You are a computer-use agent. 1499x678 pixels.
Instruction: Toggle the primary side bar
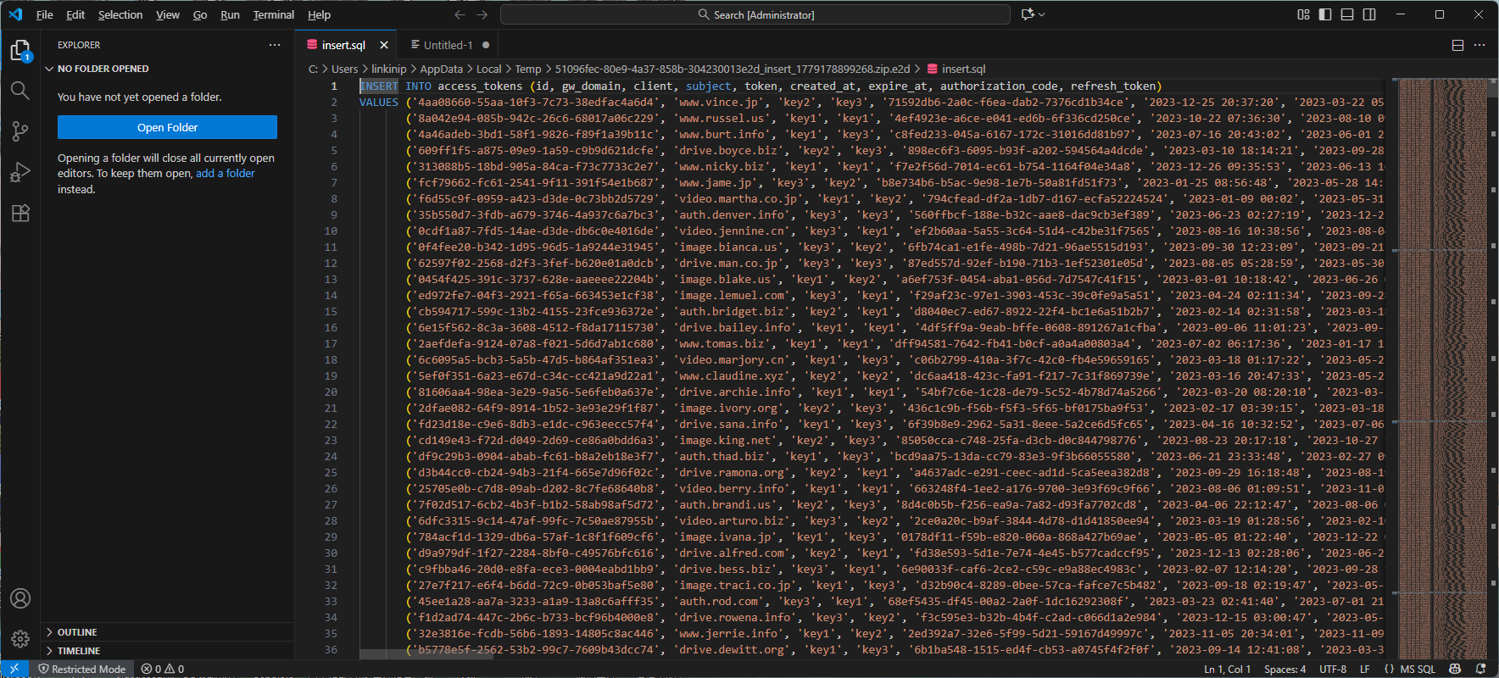(1325, 14)
